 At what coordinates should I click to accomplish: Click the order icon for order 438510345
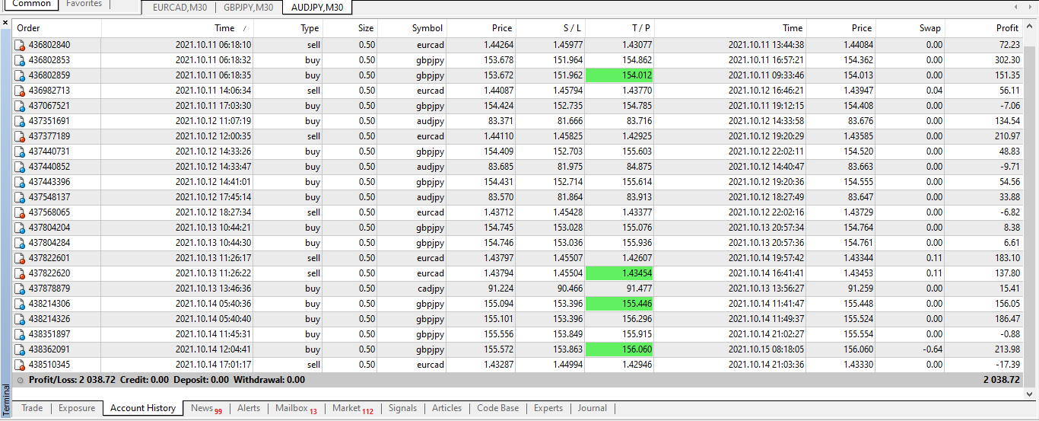(x=20, y=365)
